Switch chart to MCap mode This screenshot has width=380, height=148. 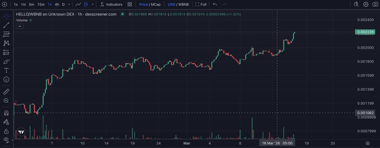pos(156,4)
